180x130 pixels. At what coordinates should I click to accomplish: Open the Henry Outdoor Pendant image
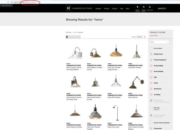pos(75,110)
